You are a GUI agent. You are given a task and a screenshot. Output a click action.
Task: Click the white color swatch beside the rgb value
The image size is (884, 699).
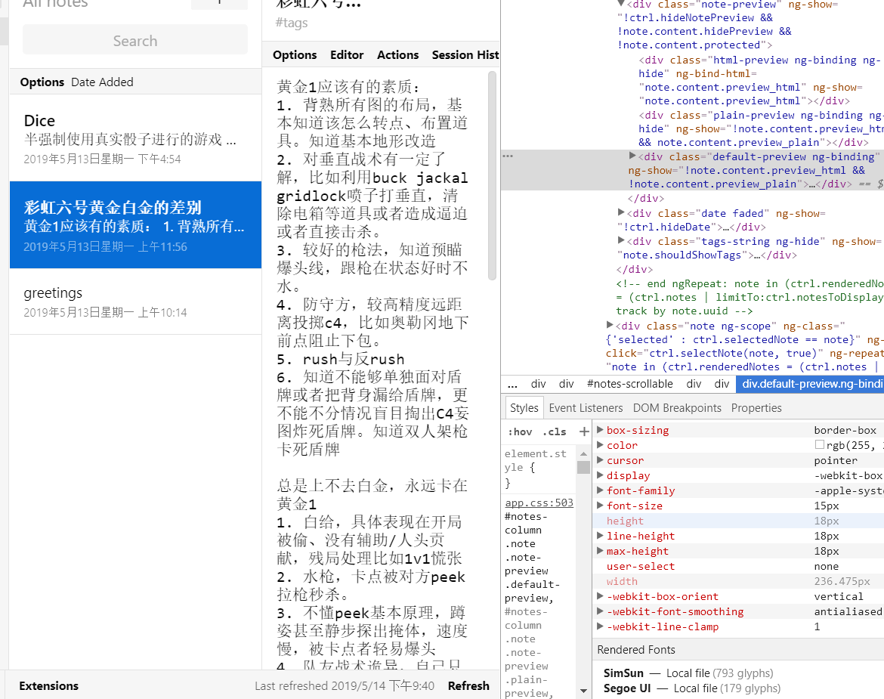[x=821, y=445]
